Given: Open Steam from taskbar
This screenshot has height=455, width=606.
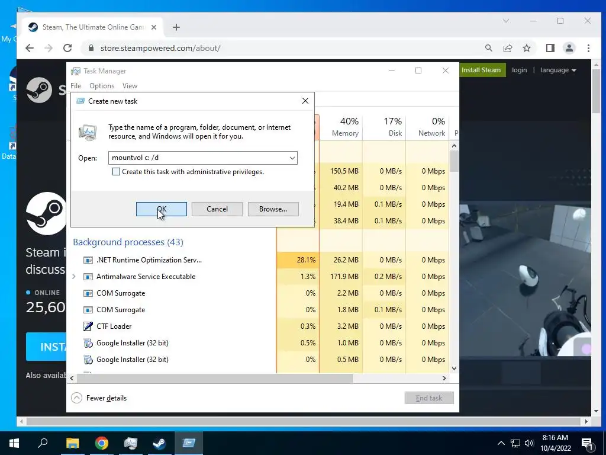Looking at the screenshot, I should click(x=159, y=443).
